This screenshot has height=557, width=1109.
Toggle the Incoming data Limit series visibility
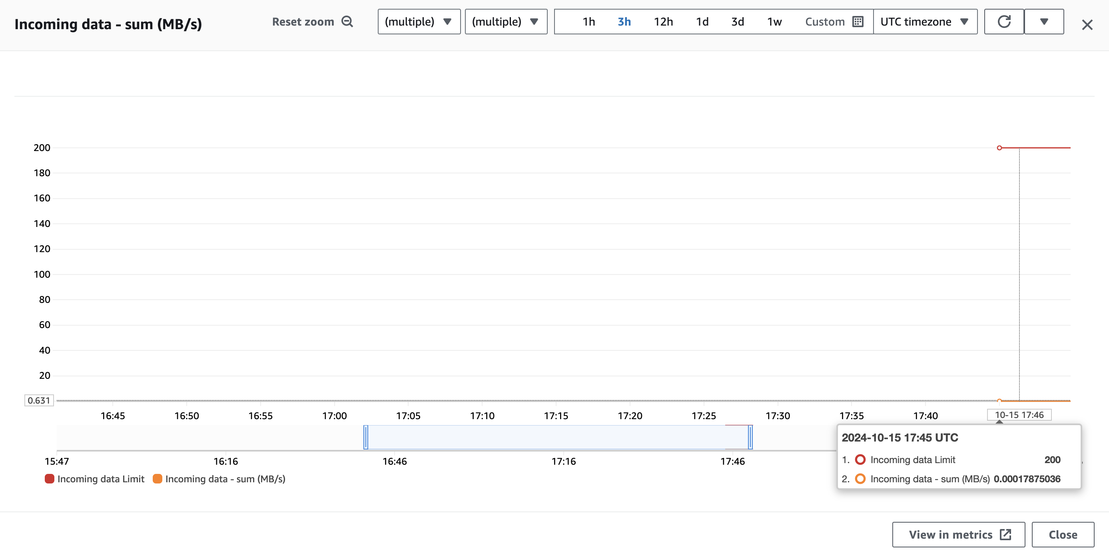pos(101,478)
